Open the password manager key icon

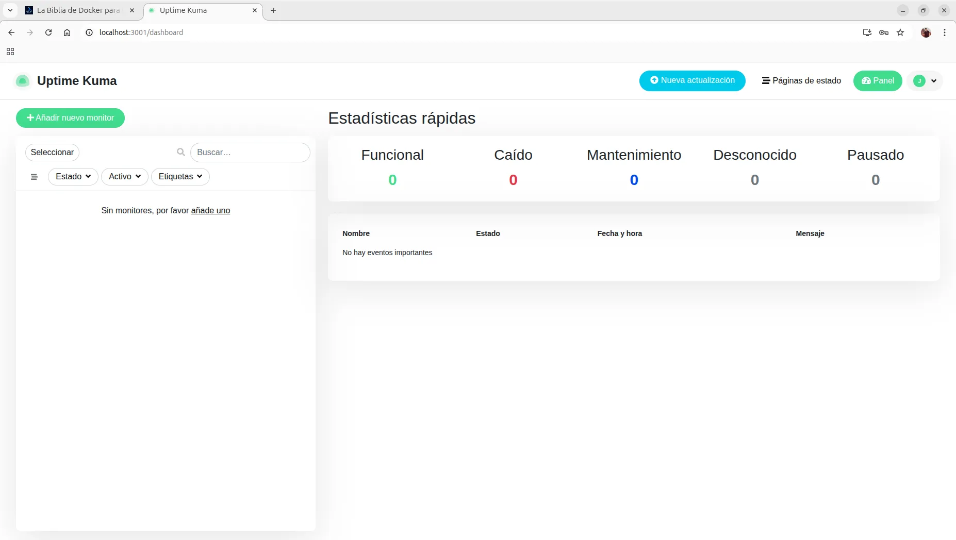click(x=884, y=32)
